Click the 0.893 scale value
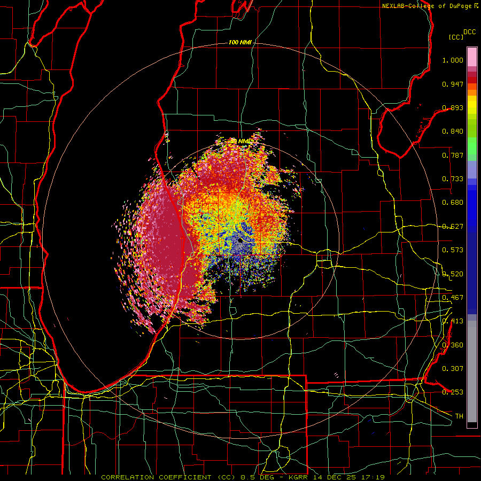 [x=453, y=107]
